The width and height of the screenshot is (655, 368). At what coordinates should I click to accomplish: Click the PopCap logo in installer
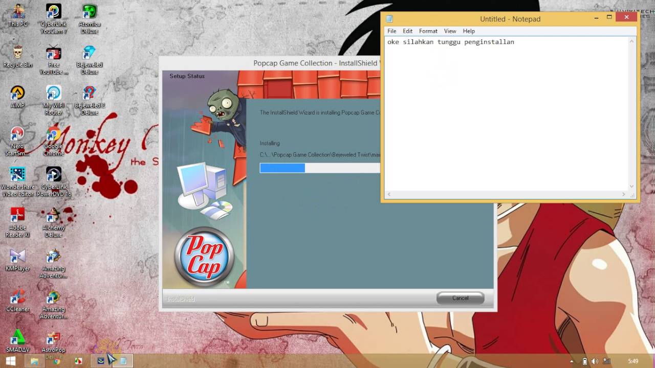[204, 257]
